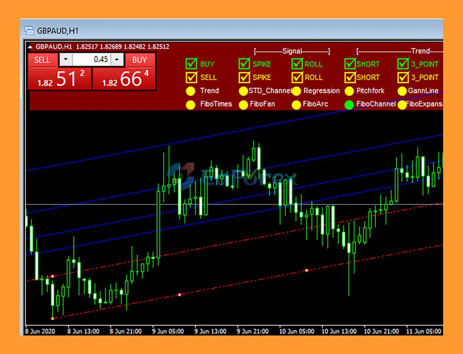The width and height of the screenshot is (463, 354).
Task: Click the FiboArc yellow circle
Action: tap(296, 104)
